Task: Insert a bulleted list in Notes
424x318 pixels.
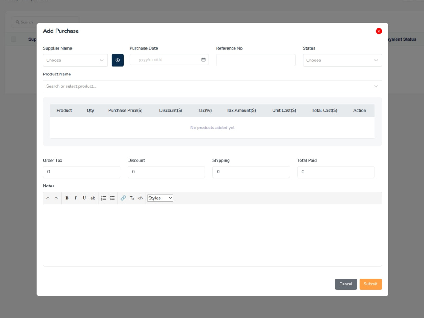Action: (x=112, y=198)
